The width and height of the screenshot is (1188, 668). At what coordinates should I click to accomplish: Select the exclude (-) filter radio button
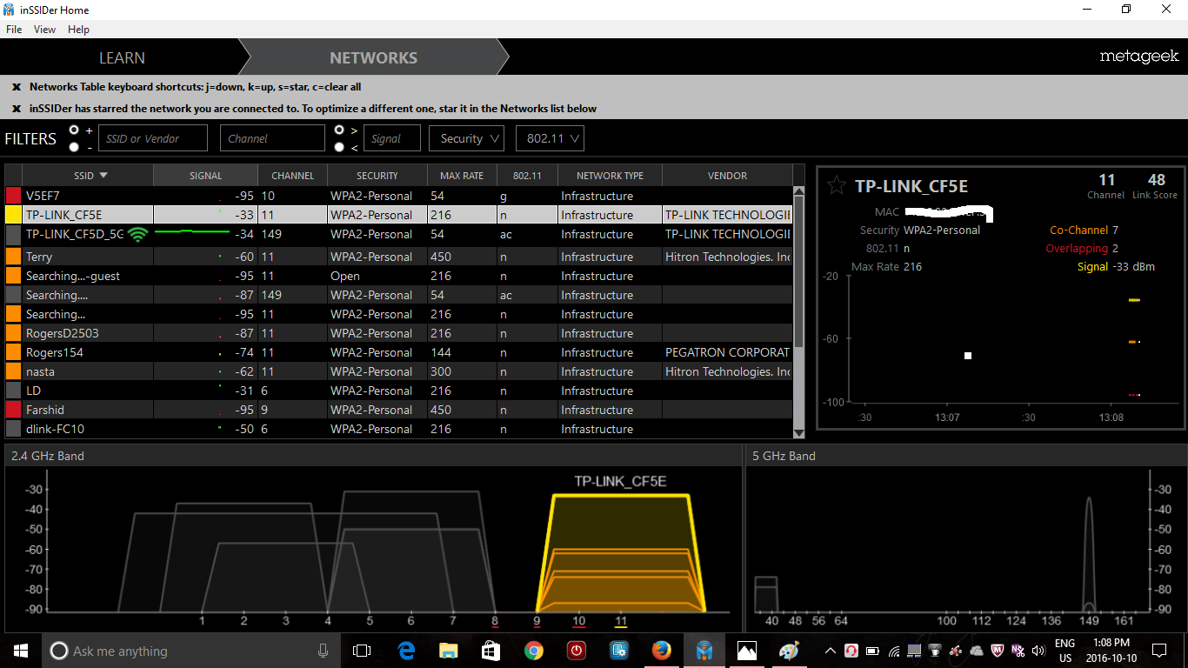pos(74,147)
